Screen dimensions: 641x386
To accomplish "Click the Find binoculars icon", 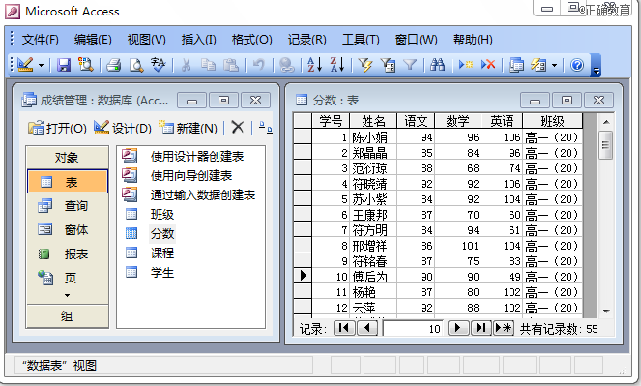I will click(437, 65).
